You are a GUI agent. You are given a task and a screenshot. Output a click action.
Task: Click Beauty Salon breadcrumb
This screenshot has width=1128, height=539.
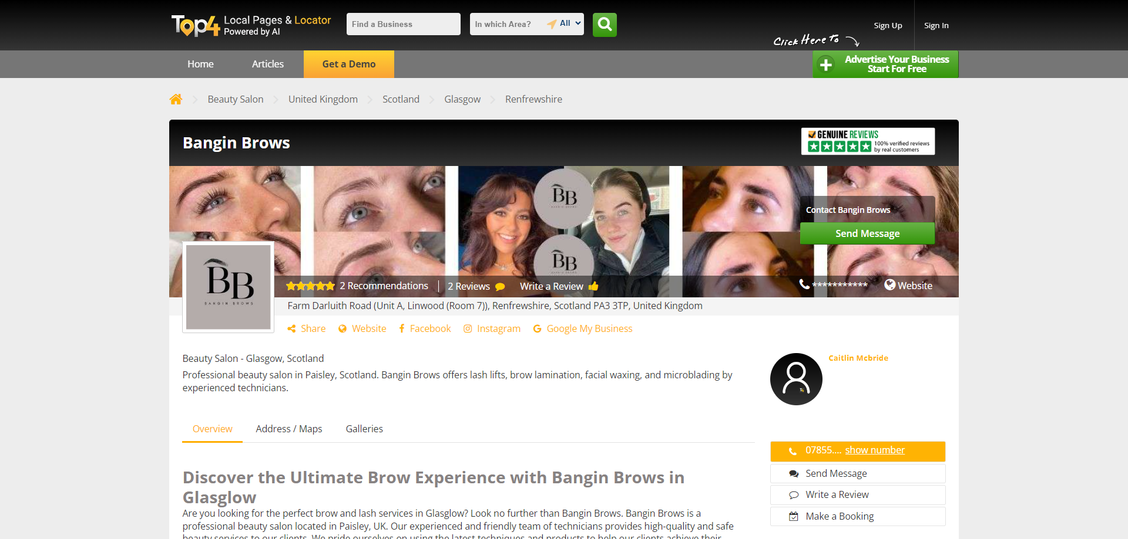point(236,99)
